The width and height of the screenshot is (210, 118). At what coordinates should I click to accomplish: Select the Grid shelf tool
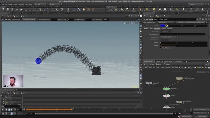click(21, 10)
